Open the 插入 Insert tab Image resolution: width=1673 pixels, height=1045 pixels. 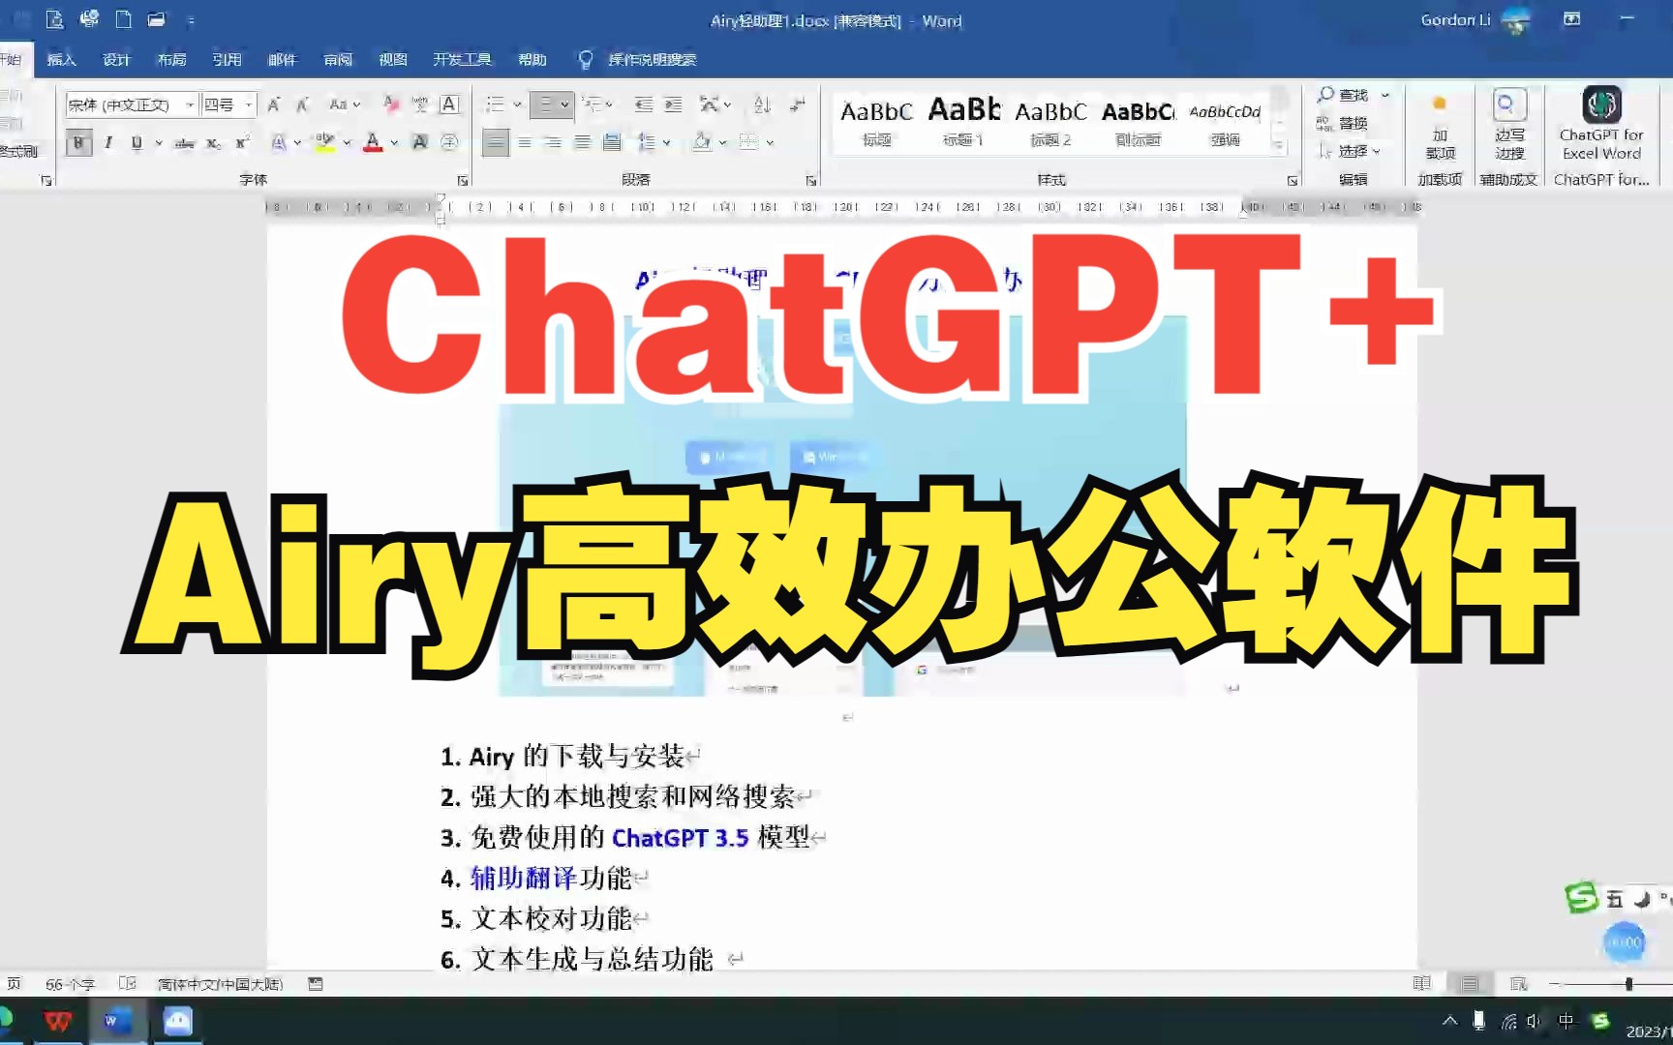point(61,59)
